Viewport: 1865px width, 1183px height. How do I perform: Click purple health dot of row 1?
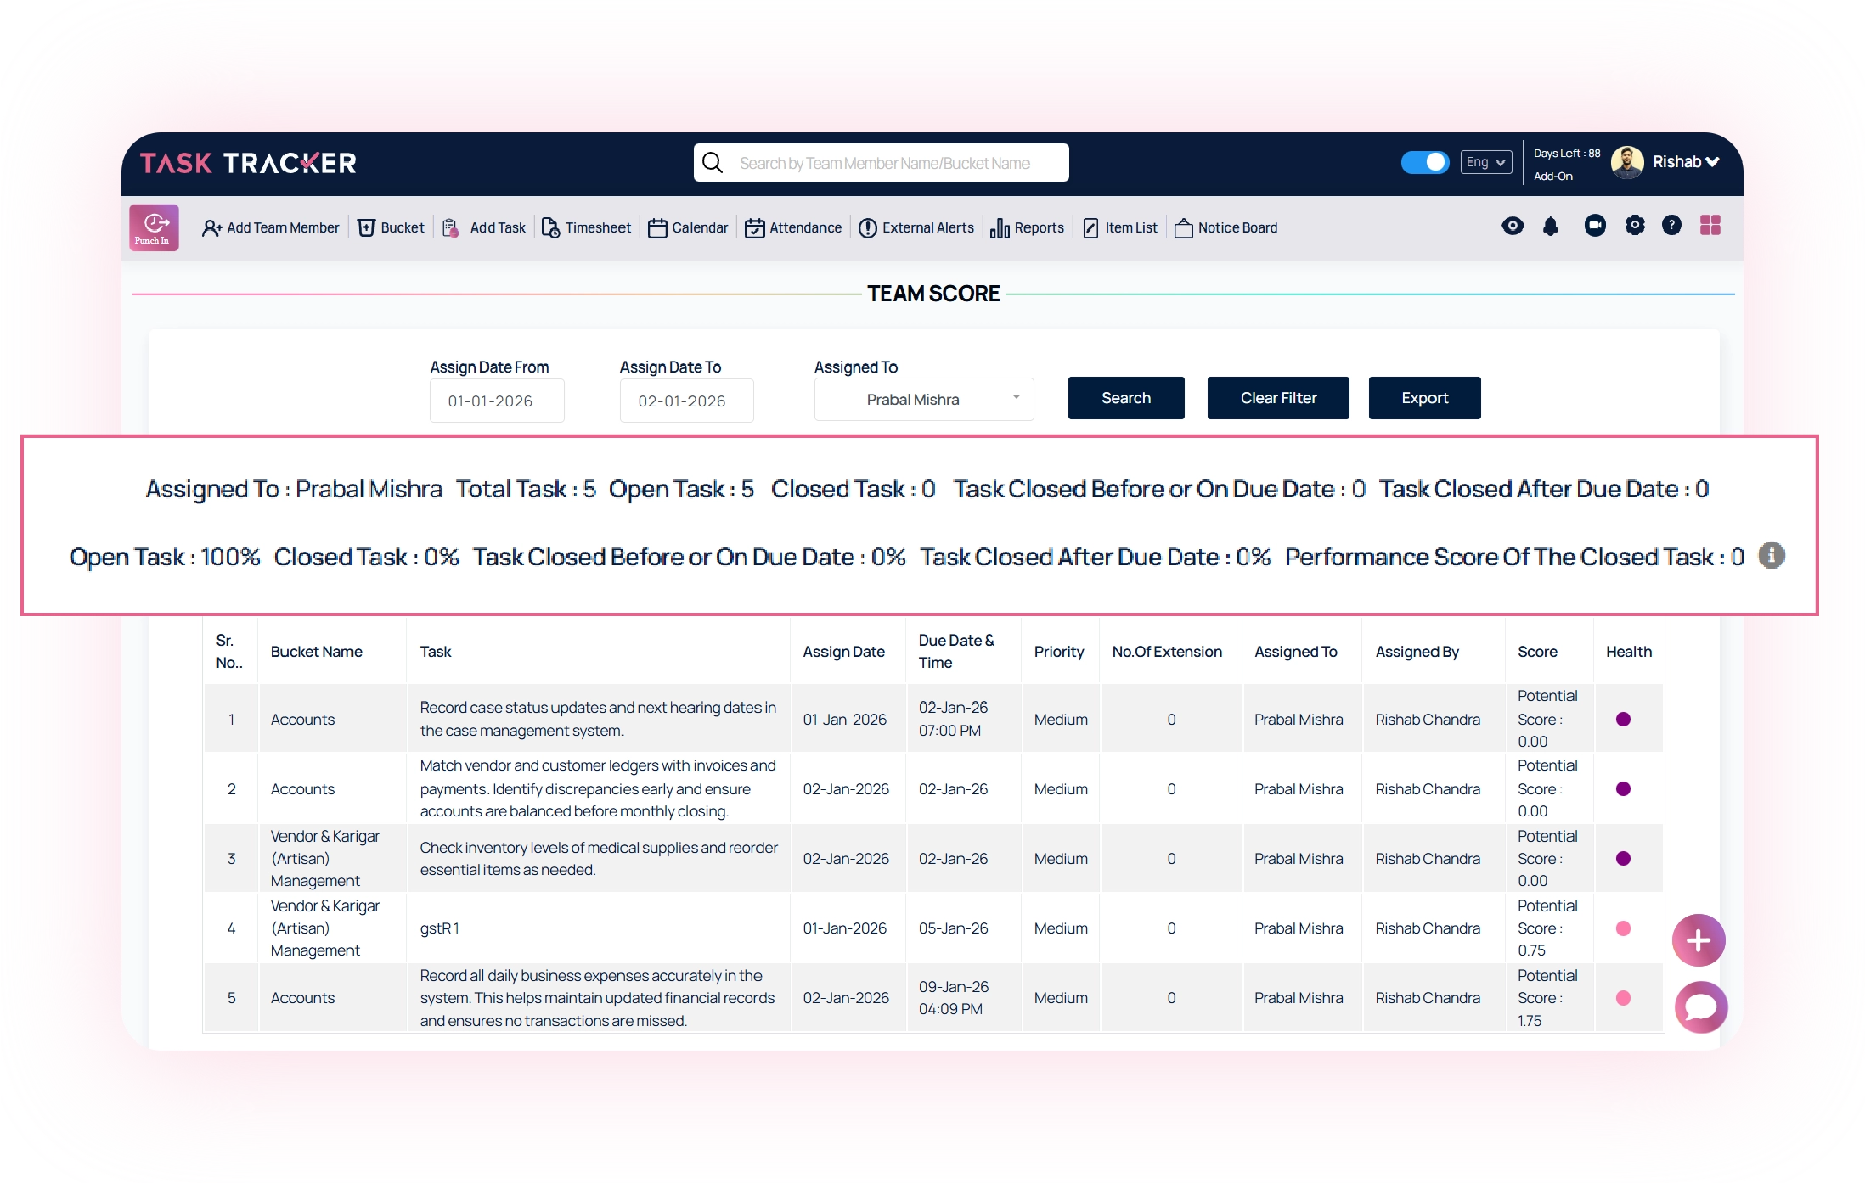pos(1622,719)
